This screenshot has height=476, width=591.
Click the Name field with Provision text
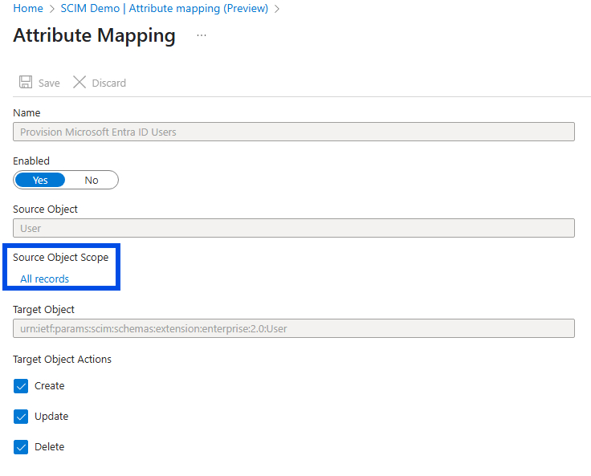[x=294, y=132]
